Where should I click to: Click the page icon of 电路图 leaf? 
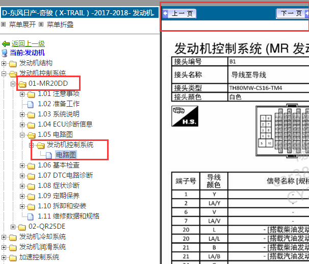(48, 155)
